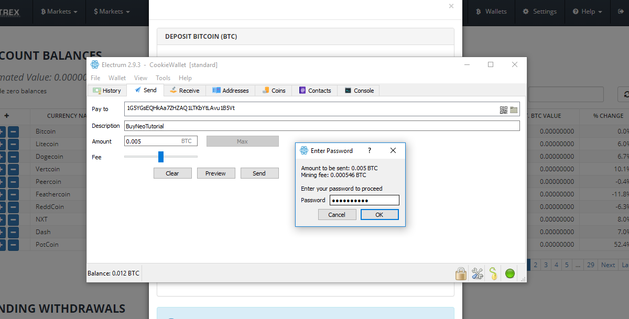Open the Electrum Tools menu
The width and height of the screenshot is (629, 319).
click(x=163, y=78)
